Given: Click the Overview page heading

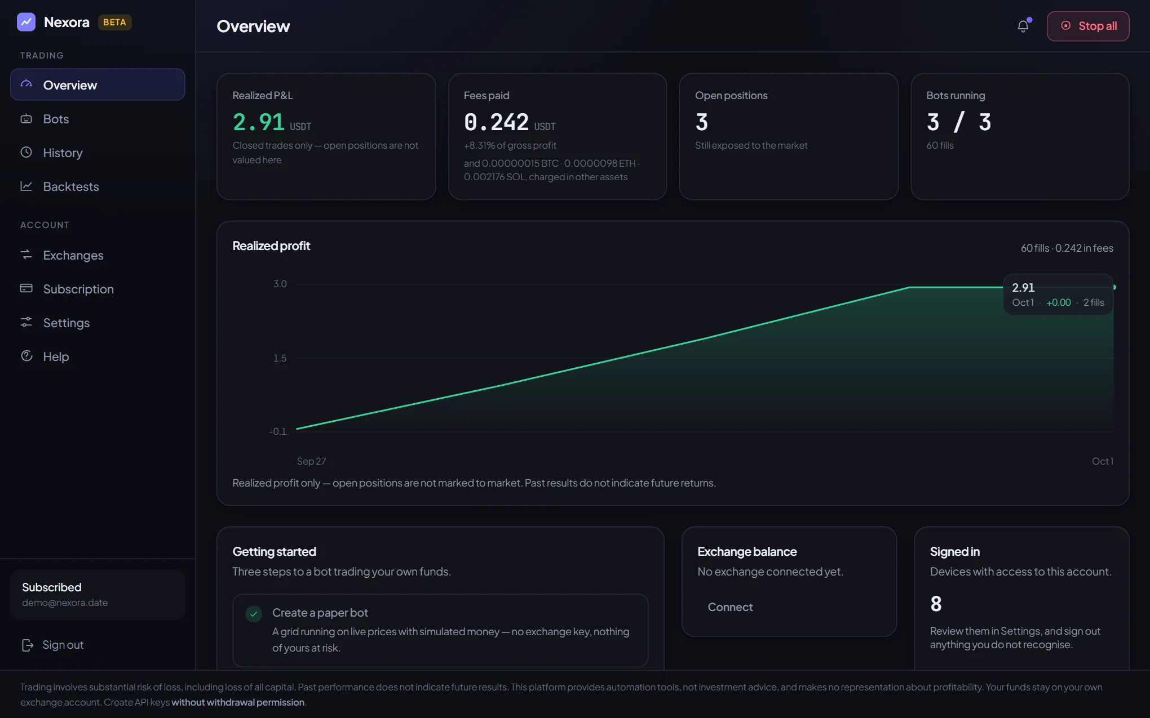Looking at the screenshot, I should 253,26.
